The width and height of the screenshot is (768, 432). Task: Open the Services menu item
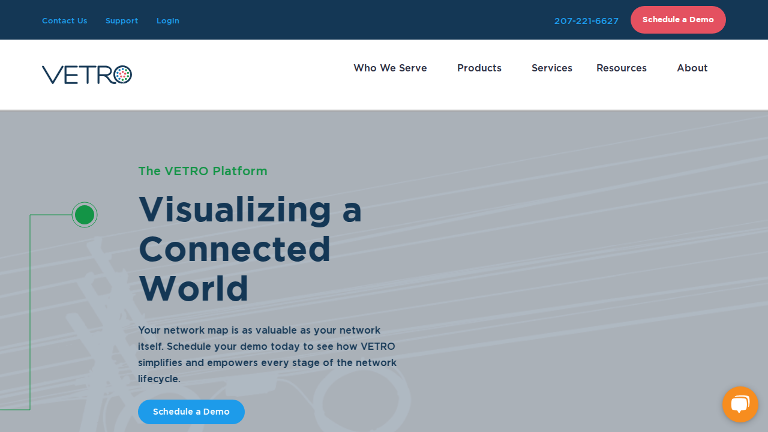click(551, 68)
